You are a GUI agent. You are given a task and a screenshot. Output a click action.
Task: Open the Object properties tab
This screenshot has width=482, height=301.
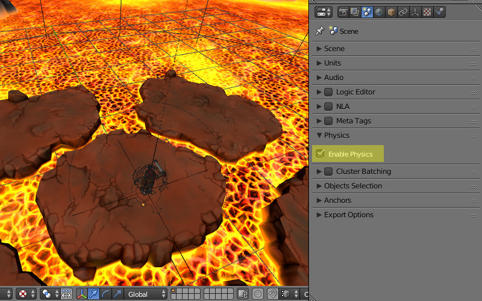(391, 11)
